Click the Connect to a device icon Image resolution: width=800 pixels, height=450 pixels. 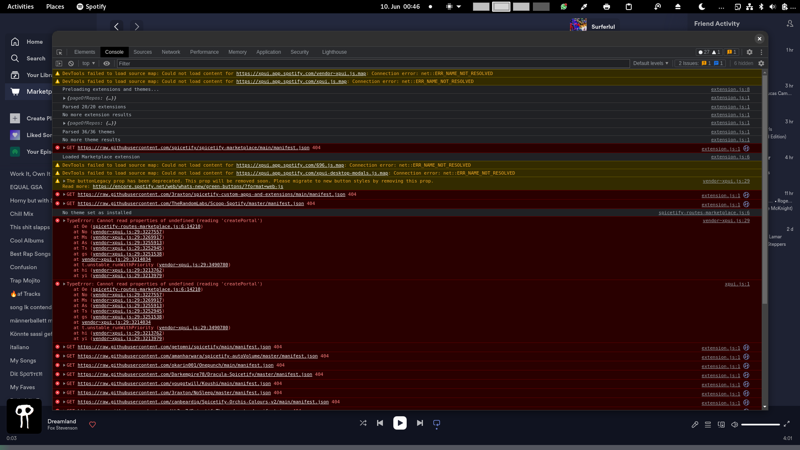pos(721,425)
